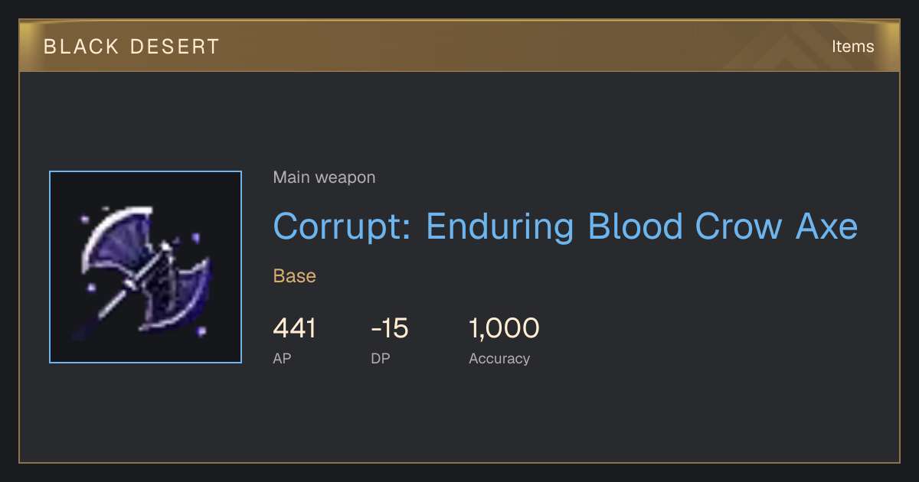Open the Items link in header
Image resolution: width=919 pixels, height=482 pixels.
(852, 46)
